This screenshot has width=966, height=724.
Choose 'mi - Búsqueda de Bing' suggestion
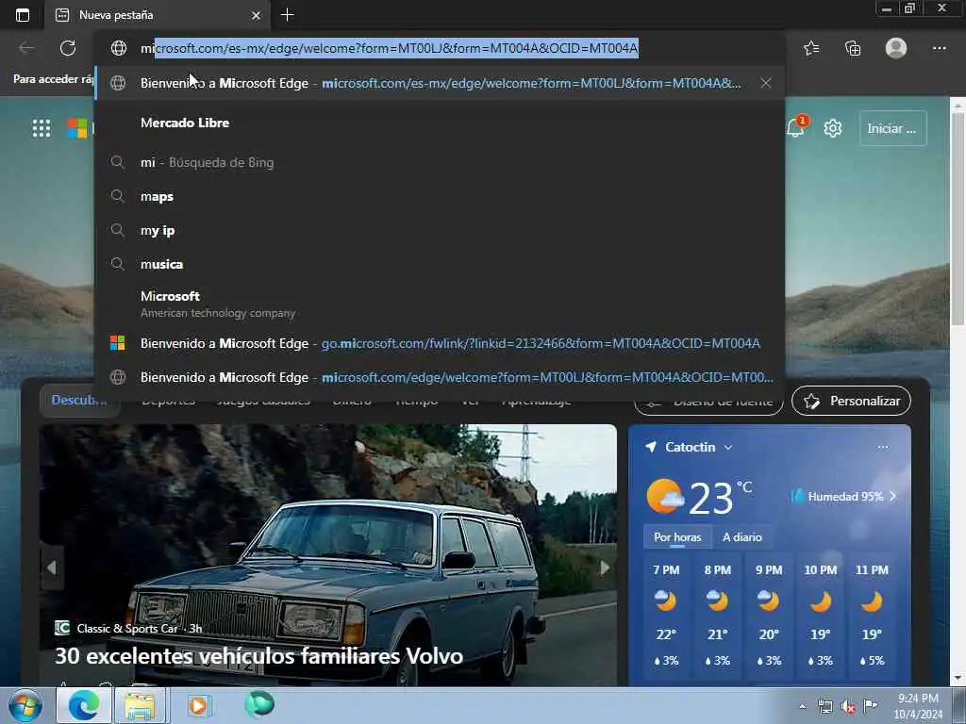(x=440, y=162)
